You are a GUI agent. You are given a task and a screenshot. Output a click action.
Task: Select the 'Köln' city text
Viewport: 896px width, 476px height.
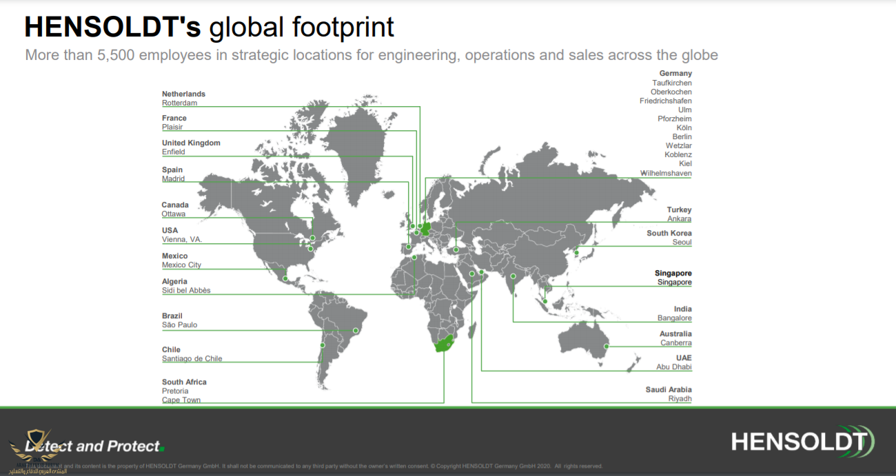pyautogui.click(x=684, y=127)
